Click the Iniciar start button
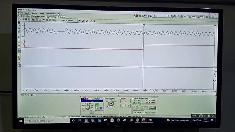This screenshot has height=132, width=235. 138,112
